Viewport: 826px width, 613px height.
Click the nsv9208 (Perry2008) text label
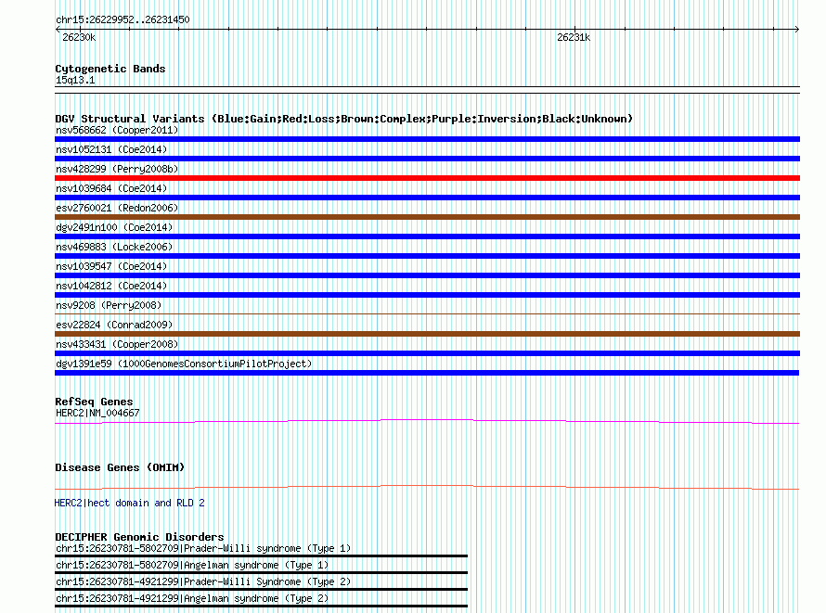tap(109, 305)
